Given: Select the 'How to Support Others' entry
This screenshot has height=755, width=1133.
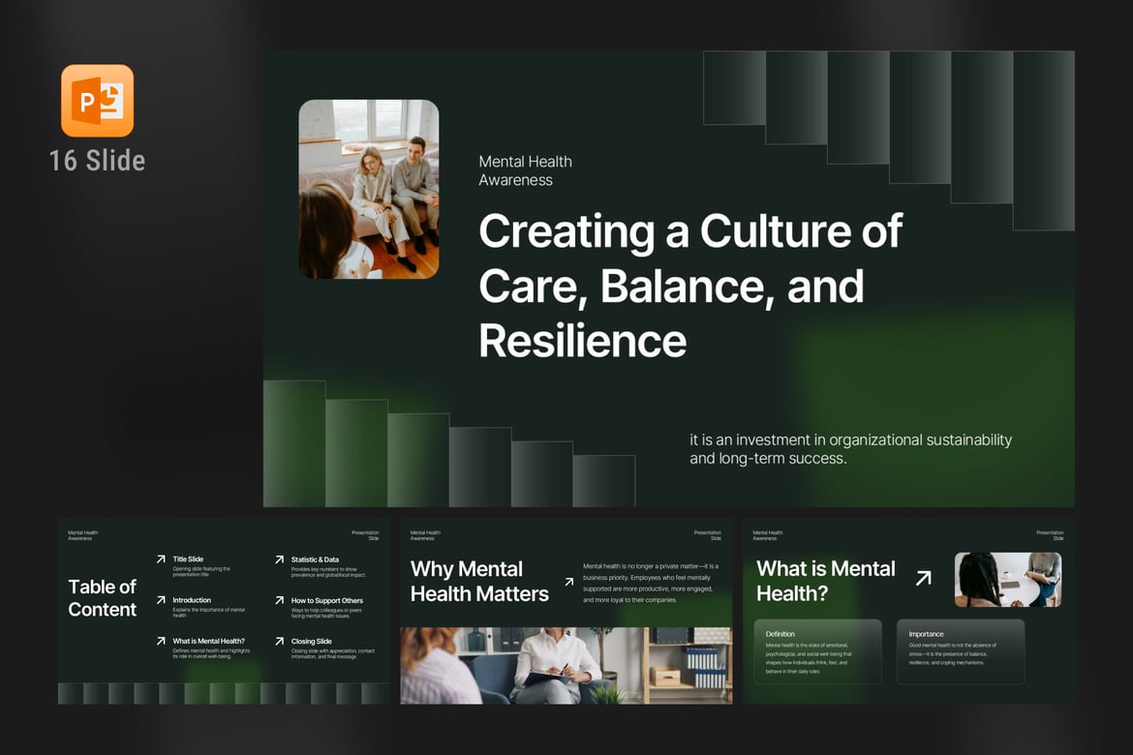Looking at the screenshot, I should (x=326, y=600).
